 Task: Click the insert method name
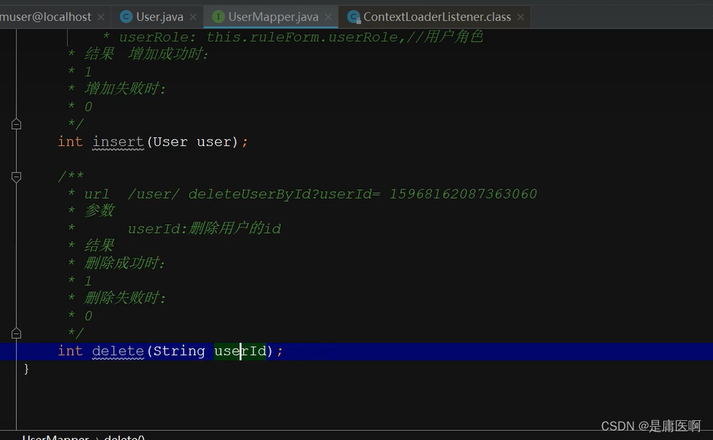118,142
